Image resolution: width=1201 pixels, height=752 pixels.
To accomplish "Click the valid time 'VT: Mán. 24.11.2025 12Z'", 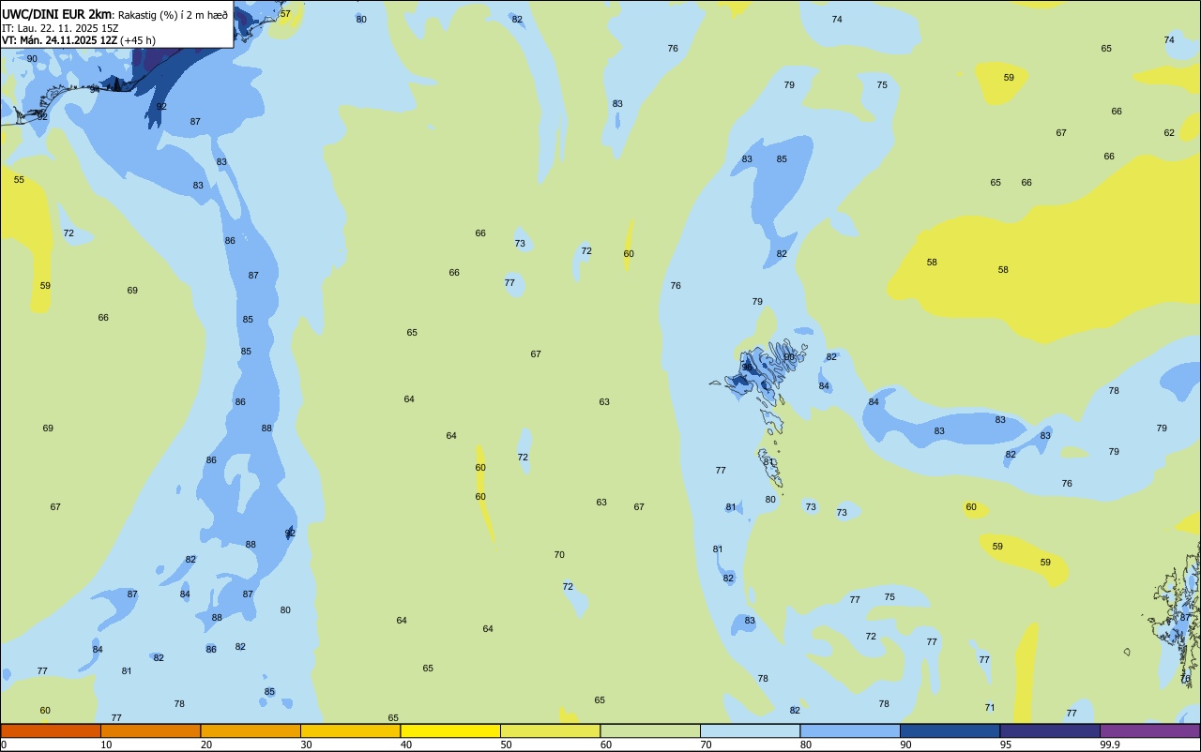I will (59, 40).
